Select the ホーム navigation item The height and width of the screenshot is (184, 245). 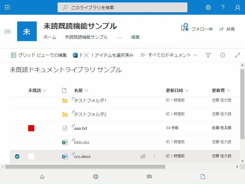(50, 37)
